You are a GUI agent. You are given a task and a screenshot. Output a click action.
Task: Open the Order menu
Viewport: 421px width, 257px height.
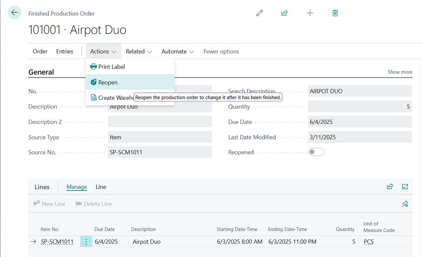coord(40,51)
